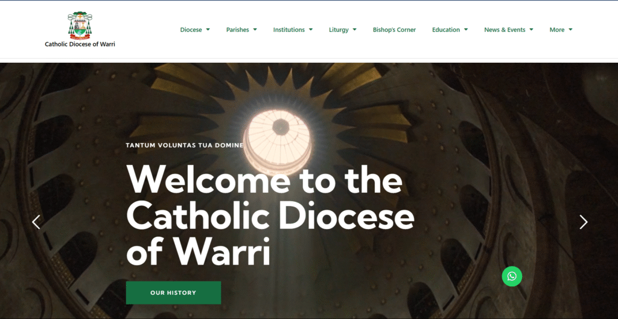
Task: Open the Liturgy menu label
Action: [x=339, y=30]
